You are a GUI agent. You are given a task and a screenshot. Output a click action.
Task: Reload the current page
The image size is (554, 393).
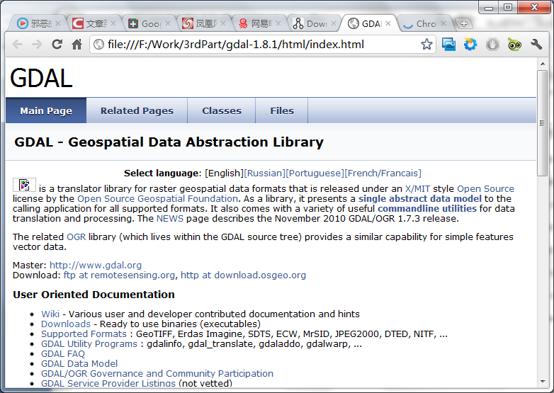57,45
